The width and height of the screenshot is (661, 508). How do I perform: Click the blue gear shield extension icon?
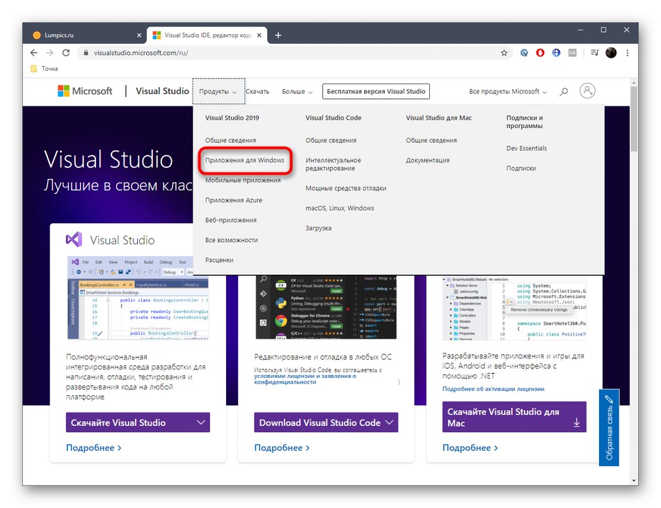(524, 53)
